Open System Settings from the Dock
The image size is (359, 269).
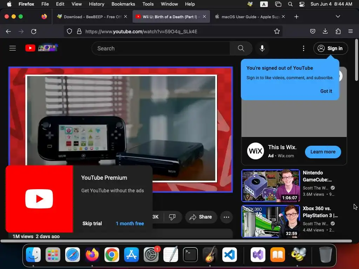[x=151, y=255]
